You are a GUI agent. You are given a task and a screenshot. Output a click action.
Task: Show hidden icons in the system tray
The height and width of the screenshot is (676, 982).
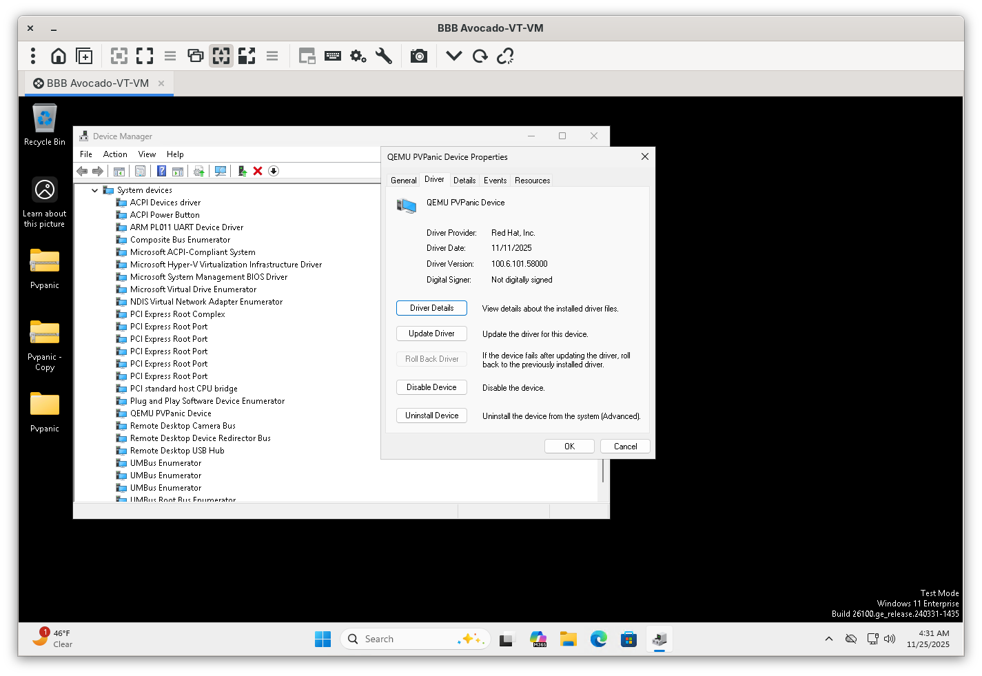tap(828, 639)
